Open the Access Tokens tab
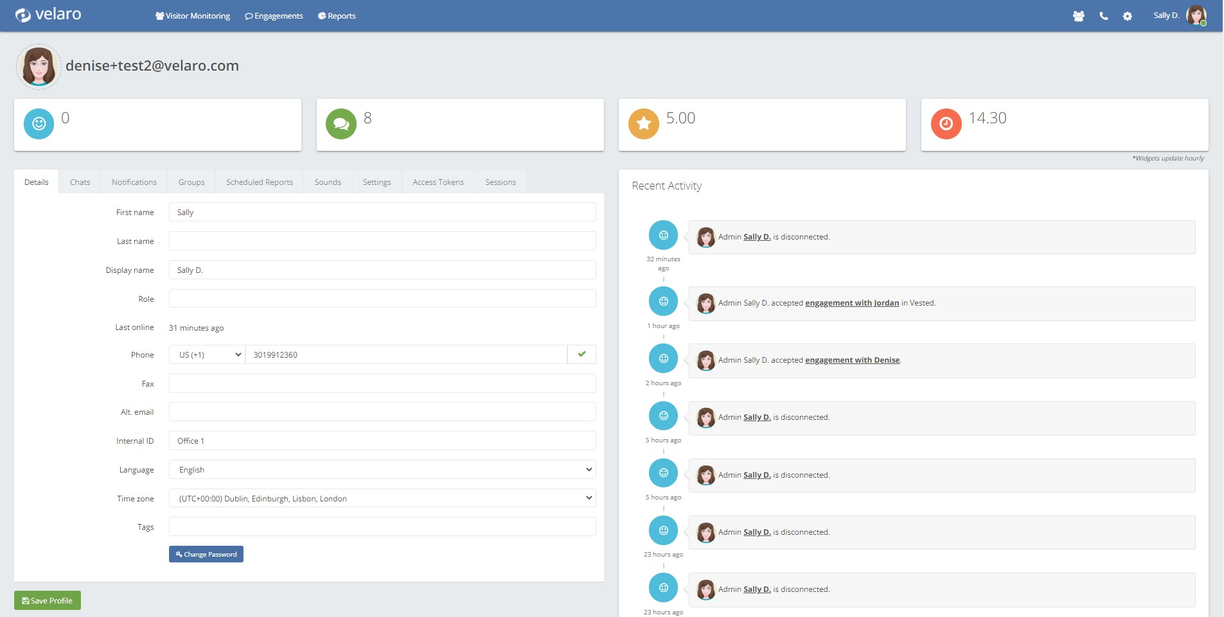 [438, 182]
